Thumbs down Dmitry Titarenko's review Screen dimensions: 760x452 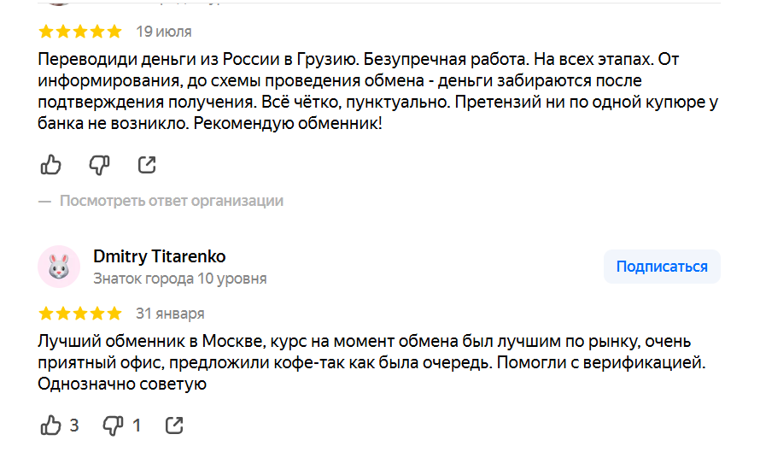pyautogui.click(x=113, y=425)
